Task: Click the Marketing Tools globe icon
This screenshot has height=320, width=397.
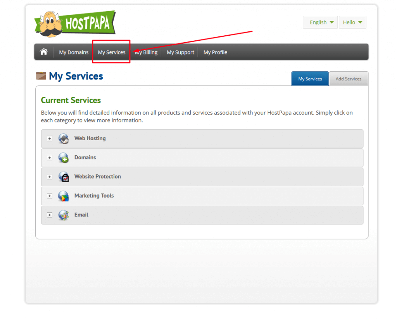Action: (64, 196)
